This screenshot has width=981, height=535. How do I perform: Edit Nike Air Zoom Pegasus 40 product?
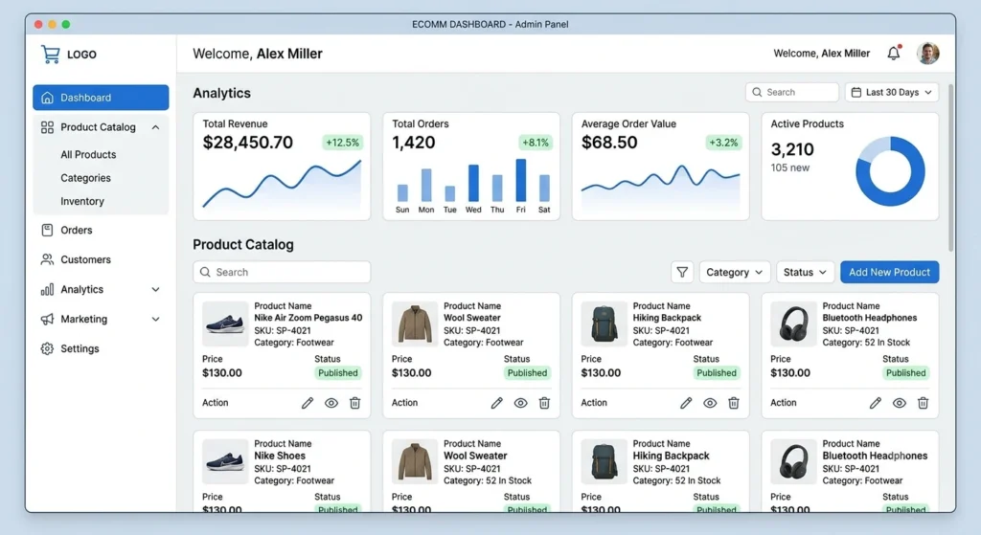pos(308,403)
